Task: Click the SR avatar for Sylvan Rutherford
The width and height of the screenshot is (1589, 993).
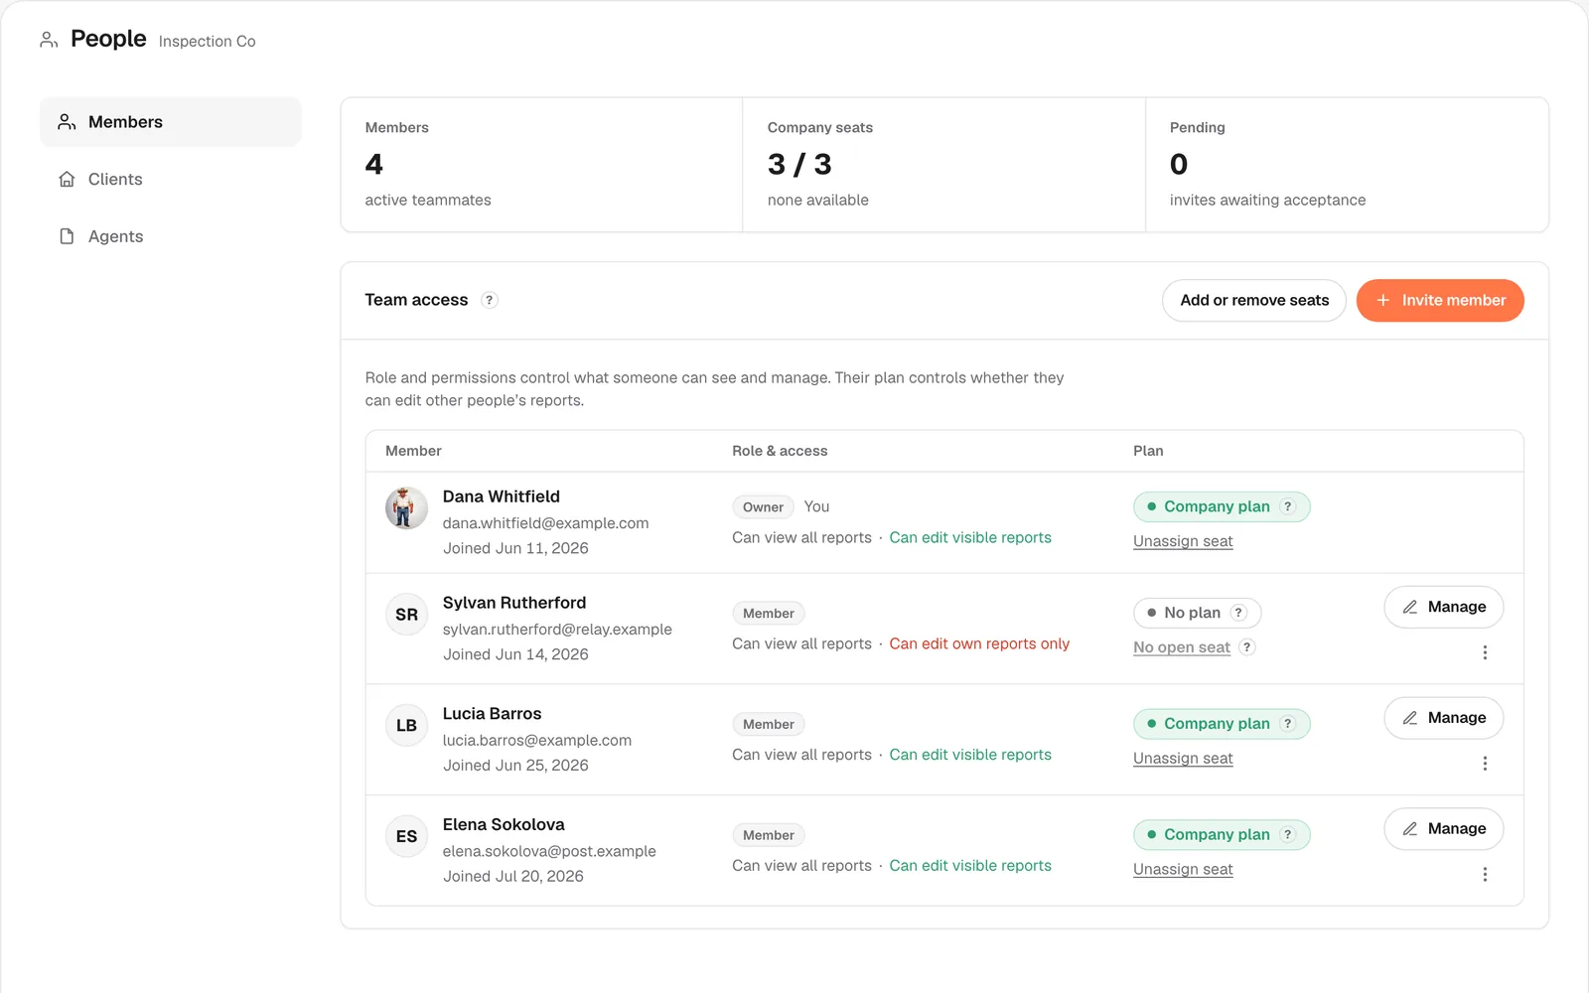Action: tap(406, 615)
